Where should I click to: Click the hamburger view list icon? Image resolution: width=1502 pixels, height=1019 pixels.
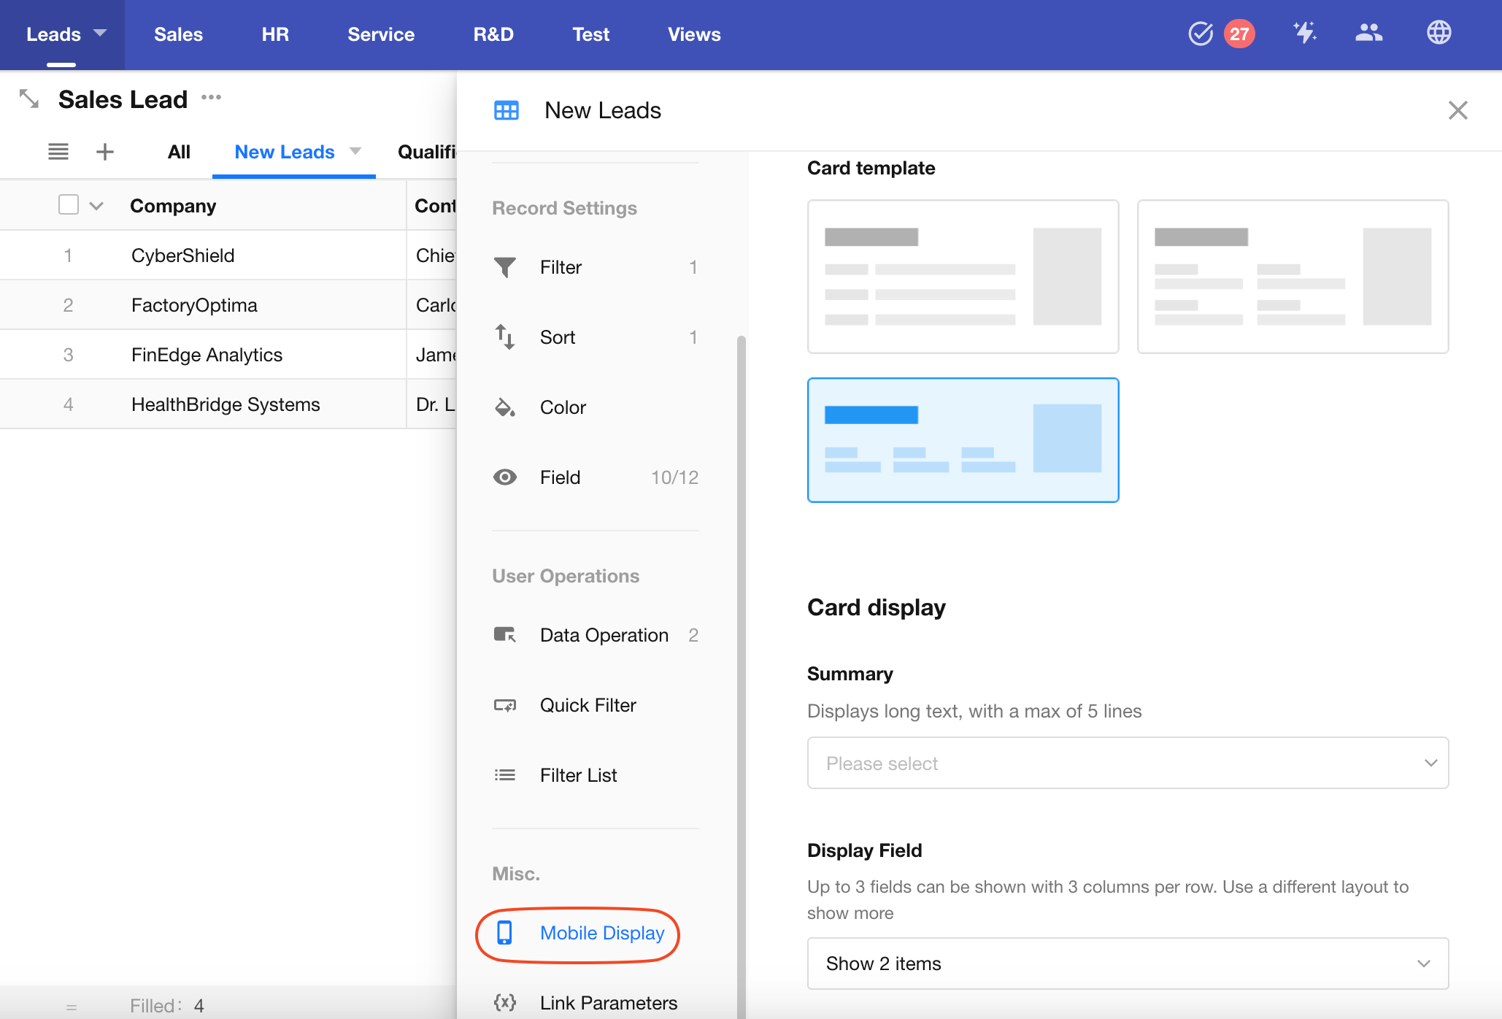(58, 152)
